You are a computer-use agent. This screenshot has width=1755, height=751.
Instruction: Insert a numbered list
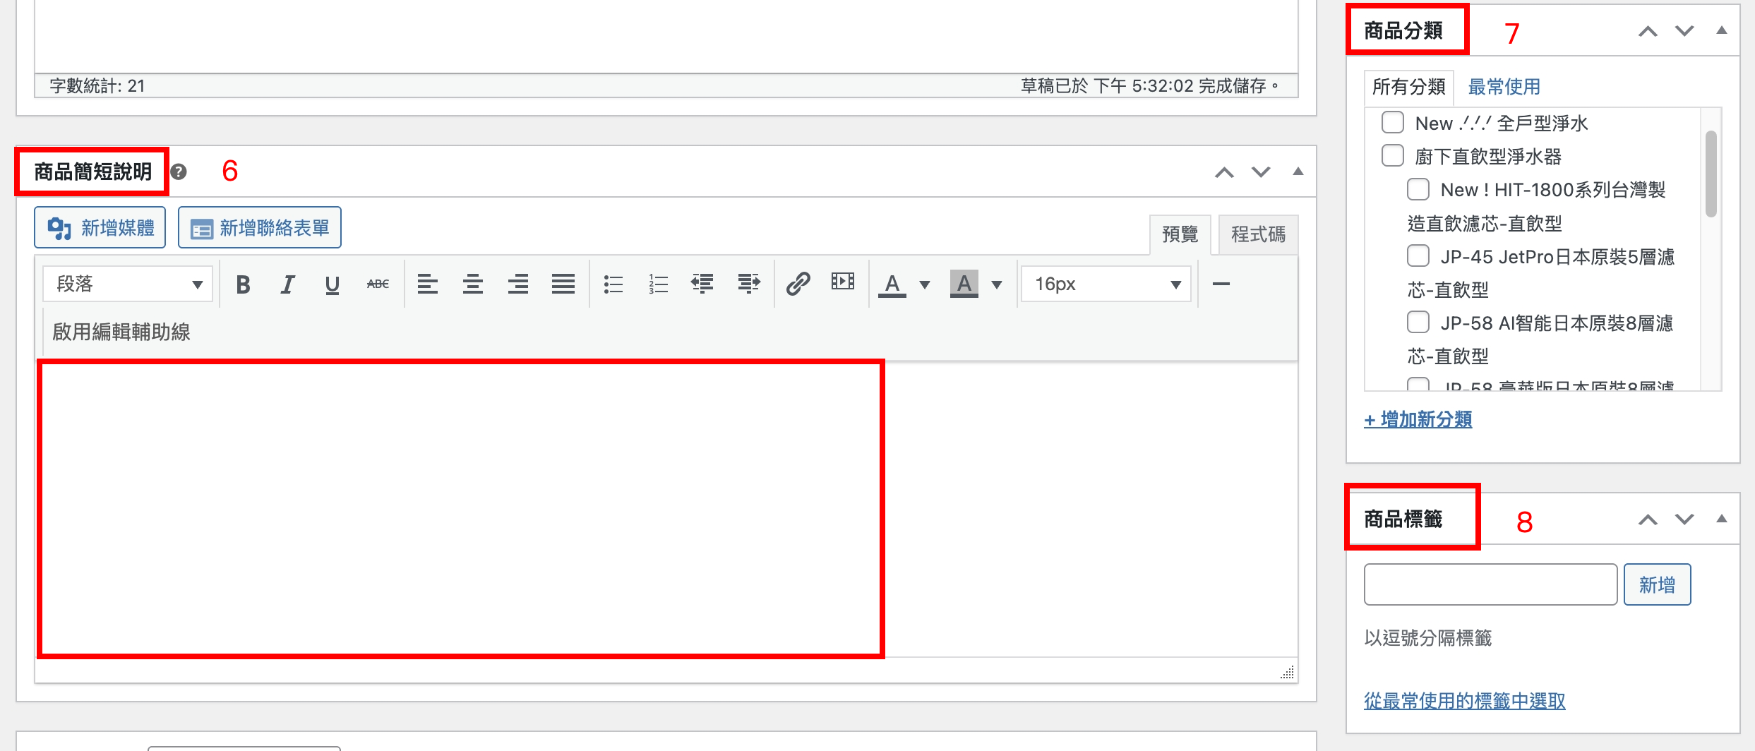tap(658, 284)
